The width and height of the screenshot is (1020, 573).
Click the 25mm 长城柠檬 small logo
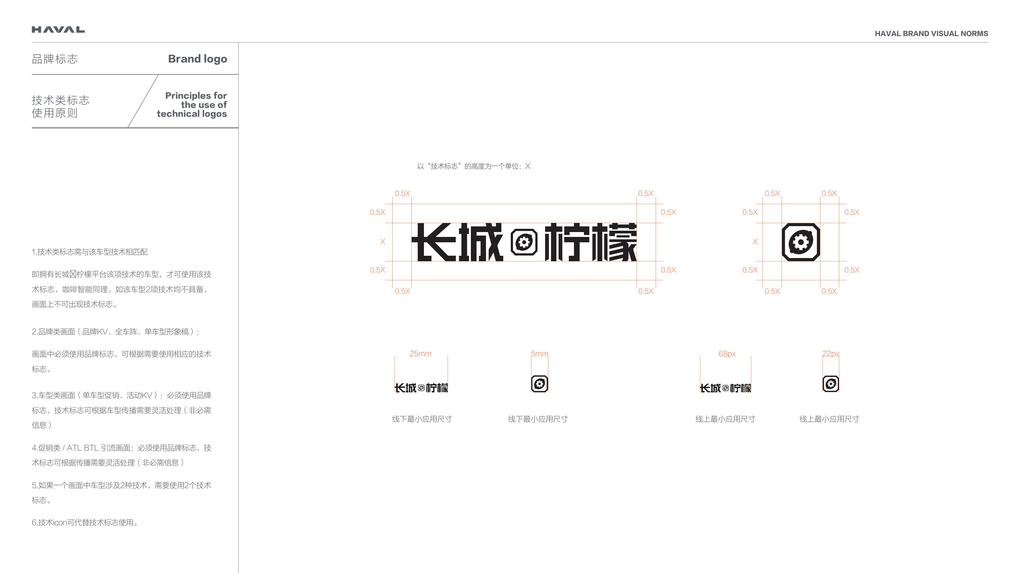pyautogui.click(x=421, y=388)
